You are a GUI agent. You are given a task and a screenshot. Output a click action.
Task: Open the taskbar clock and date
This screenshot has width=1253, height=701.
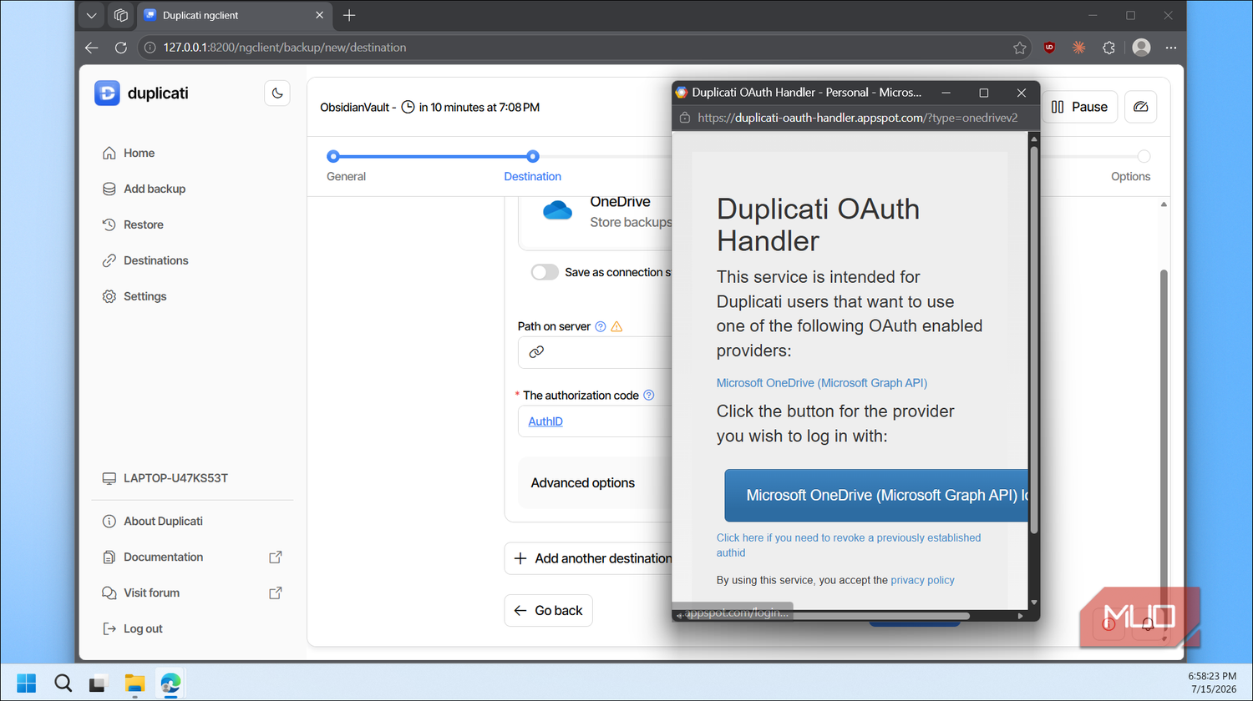(1212, 683)
